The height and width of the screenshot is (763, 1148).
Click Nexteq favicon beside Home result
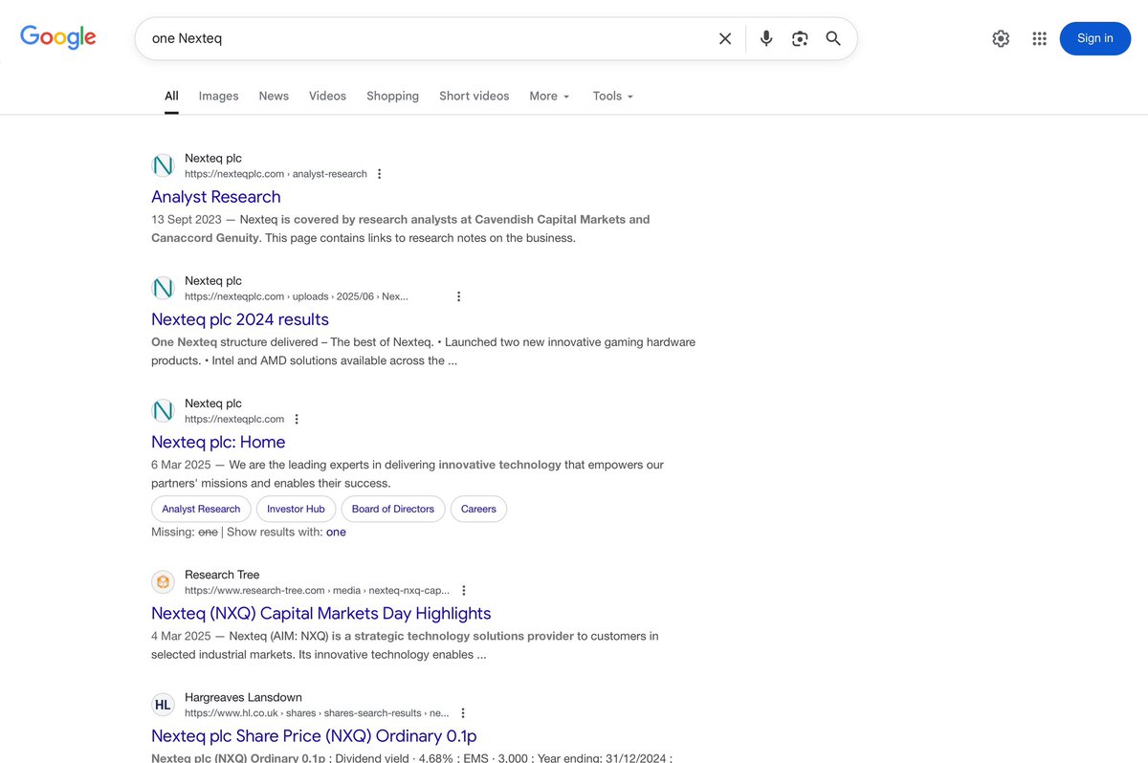164,410
